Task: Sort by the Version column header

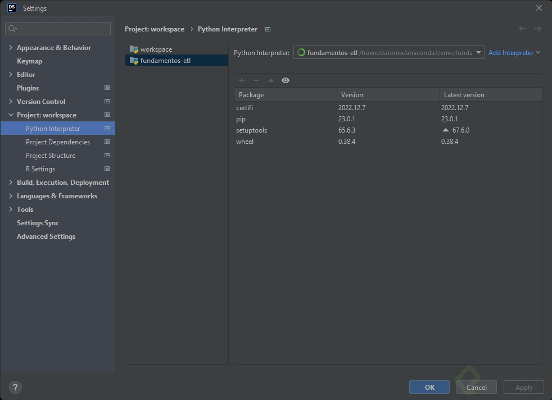Action: (x=388, y=94)
